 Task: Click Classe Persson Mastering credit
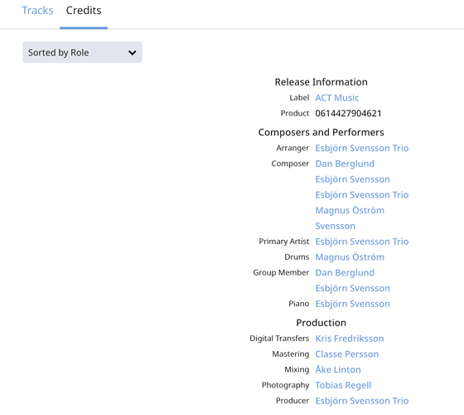click(347, 354)
